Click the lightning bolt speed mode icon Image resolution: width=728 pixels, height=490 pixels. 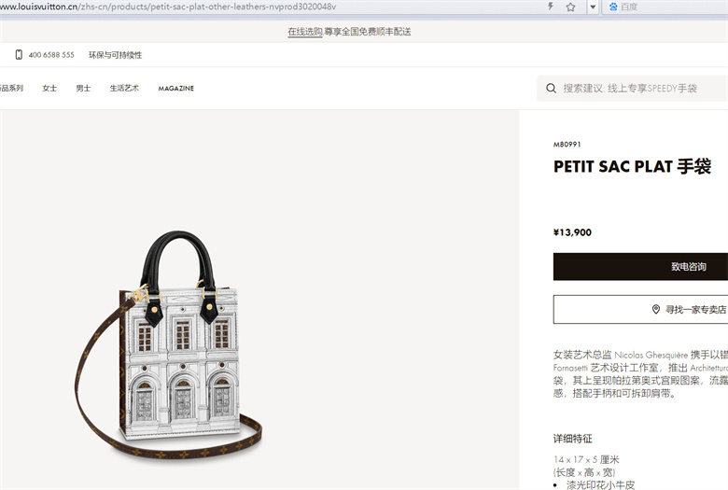[x=550, y=7]
